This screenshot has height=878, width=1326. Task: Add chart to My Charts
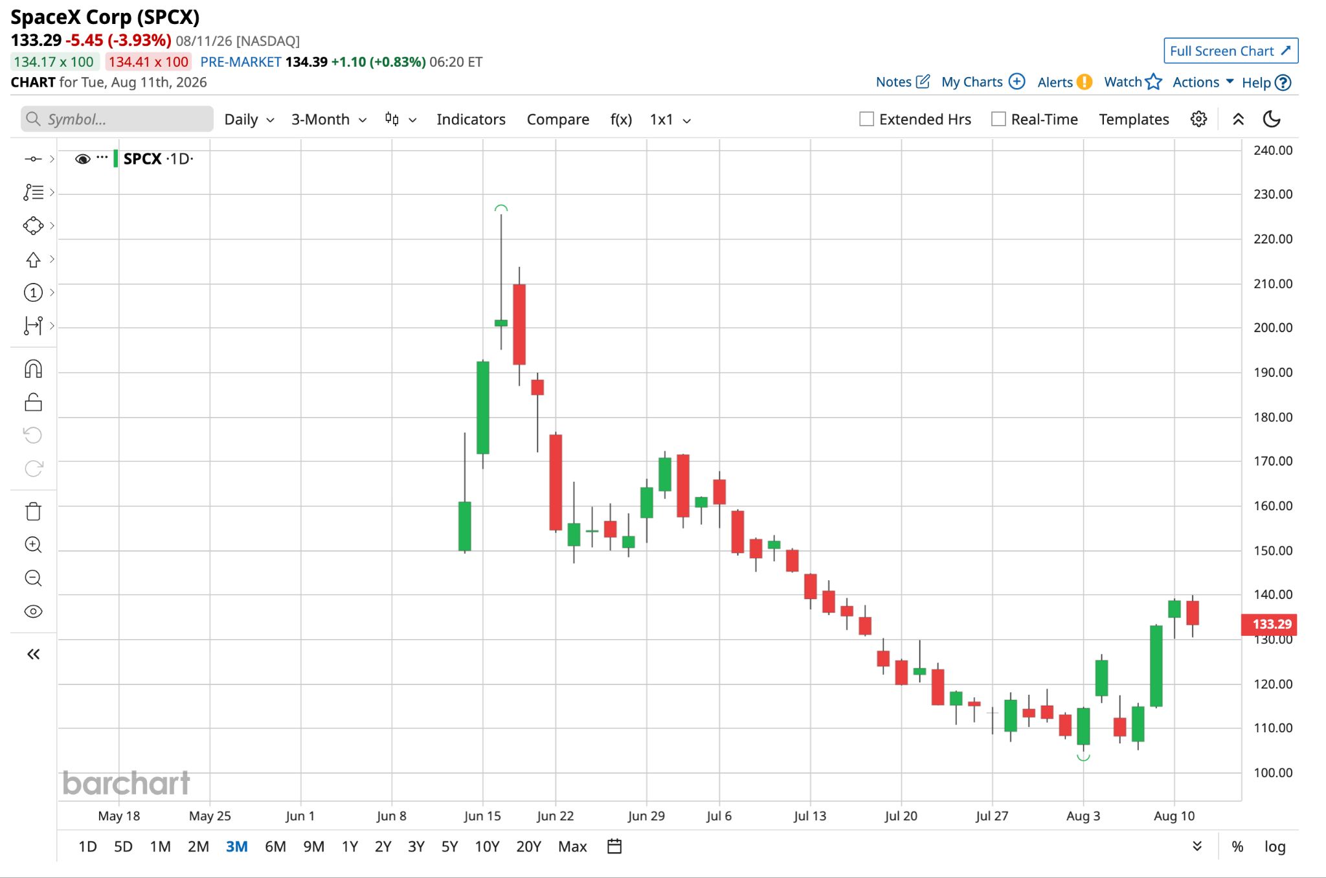click(983, 82)
